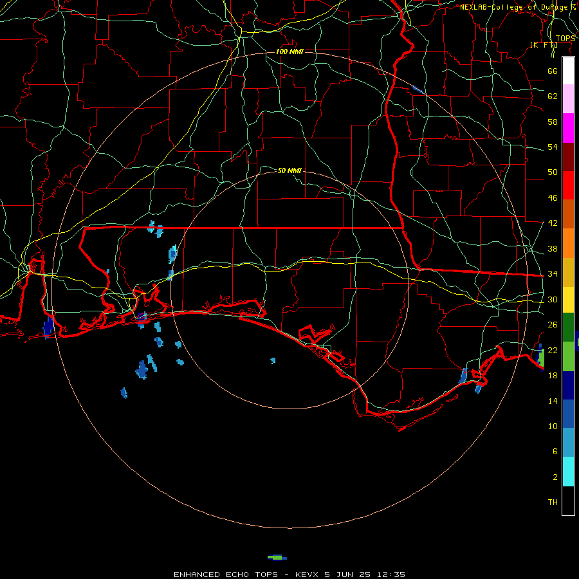Click the legend value "22"
Screen dimensions: 579x579
tap(553, 350)
